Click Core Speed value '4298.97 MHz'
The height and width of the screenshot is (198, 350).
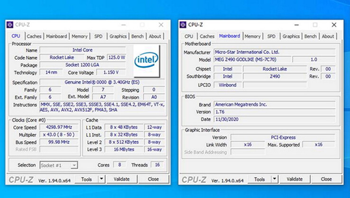click(59, 127)
